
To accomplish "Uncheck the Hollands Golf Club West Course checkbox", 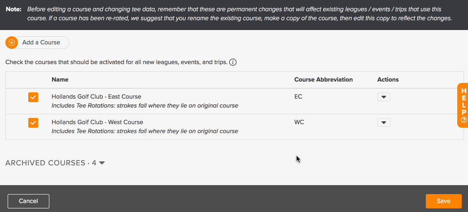I will pyautogui.click(x=33, y=122).
